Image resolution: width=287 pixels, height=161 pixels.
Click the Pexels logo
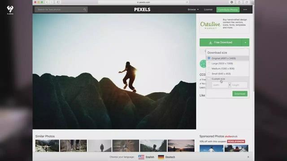click(x=142, y=9)
